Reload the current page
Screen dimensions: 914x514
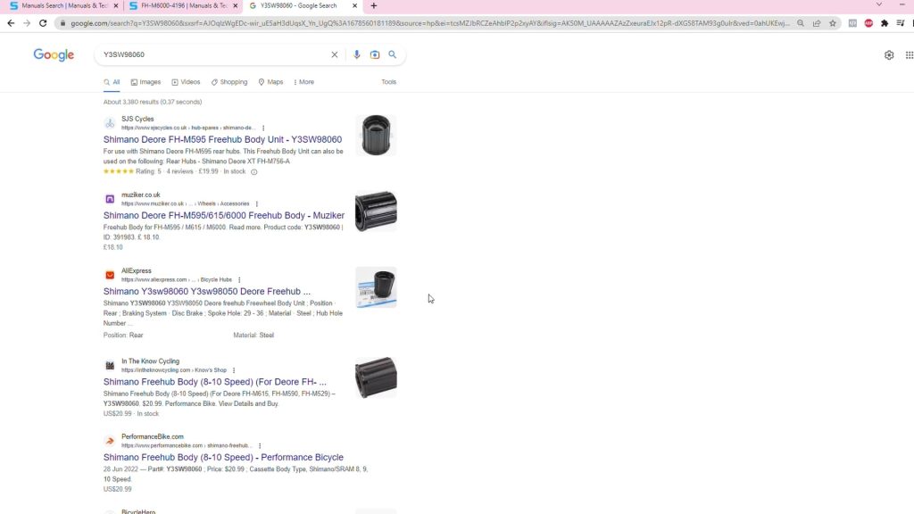pyautogui.click(x=43, y=23)
